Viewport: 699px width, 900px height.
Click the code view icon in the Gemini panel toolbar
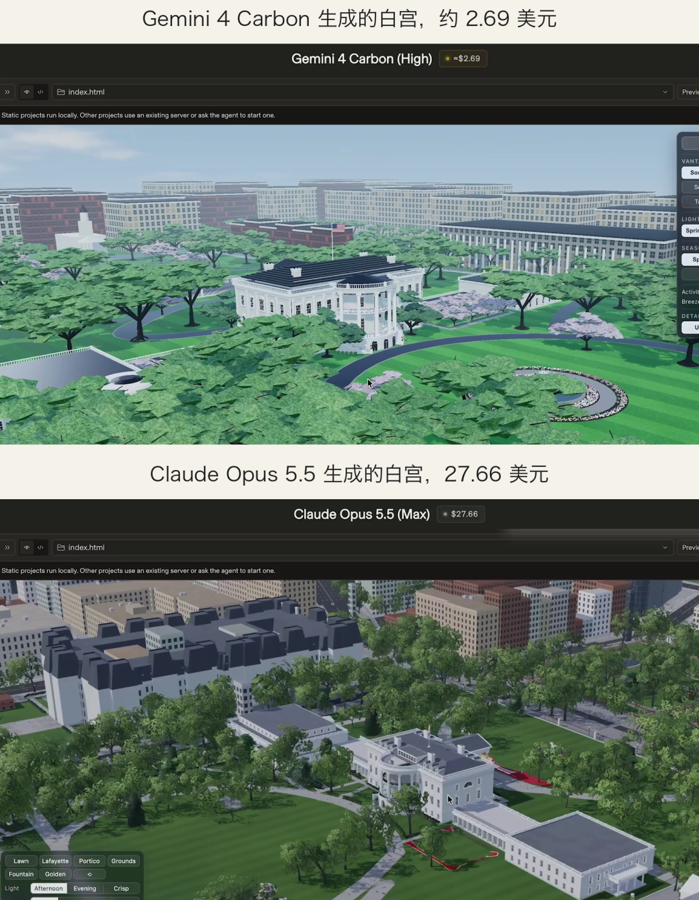tap(40, 92)
